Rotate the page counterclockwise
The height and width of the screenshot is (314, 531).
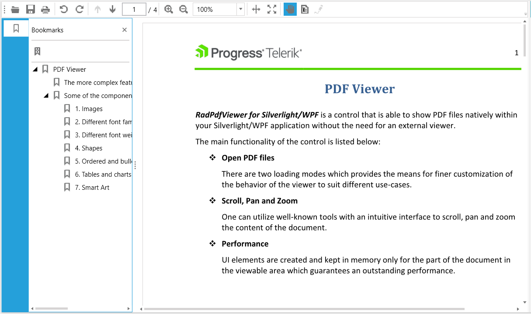[64, 9]
